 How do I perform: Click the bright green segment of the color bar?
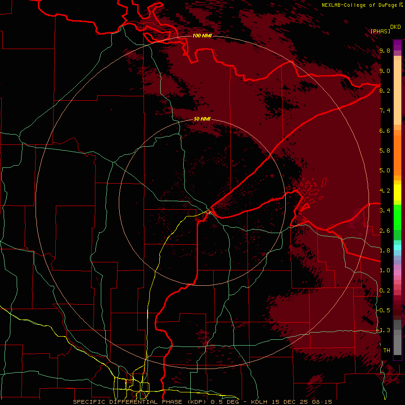tap(397, 217)
